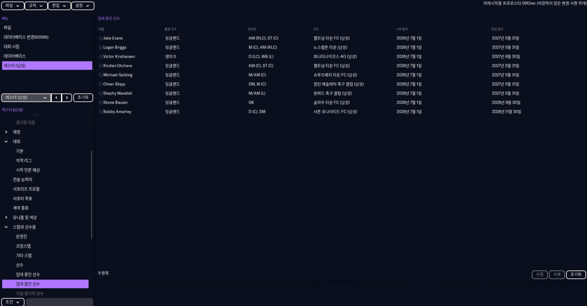
Task: Click the 수정 button
Action: 540,275
